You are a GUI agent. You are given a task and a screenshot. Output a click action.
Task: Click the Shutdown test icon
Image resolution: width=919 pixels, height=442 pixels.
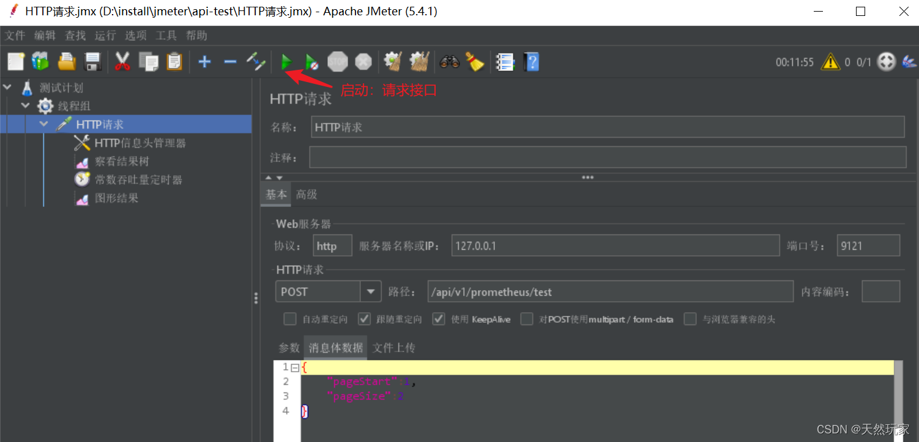(363, 61)
